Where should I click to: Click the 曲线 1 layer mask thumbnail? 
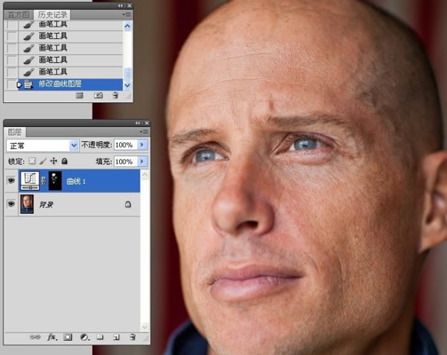pyautogui.click(x=55, y=180)
